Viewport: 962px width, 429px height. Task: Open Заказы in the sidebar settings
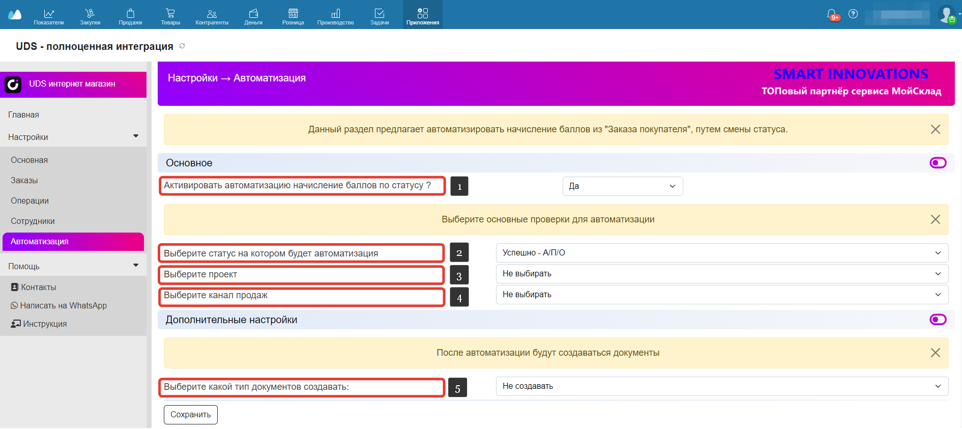click(24, 181)
